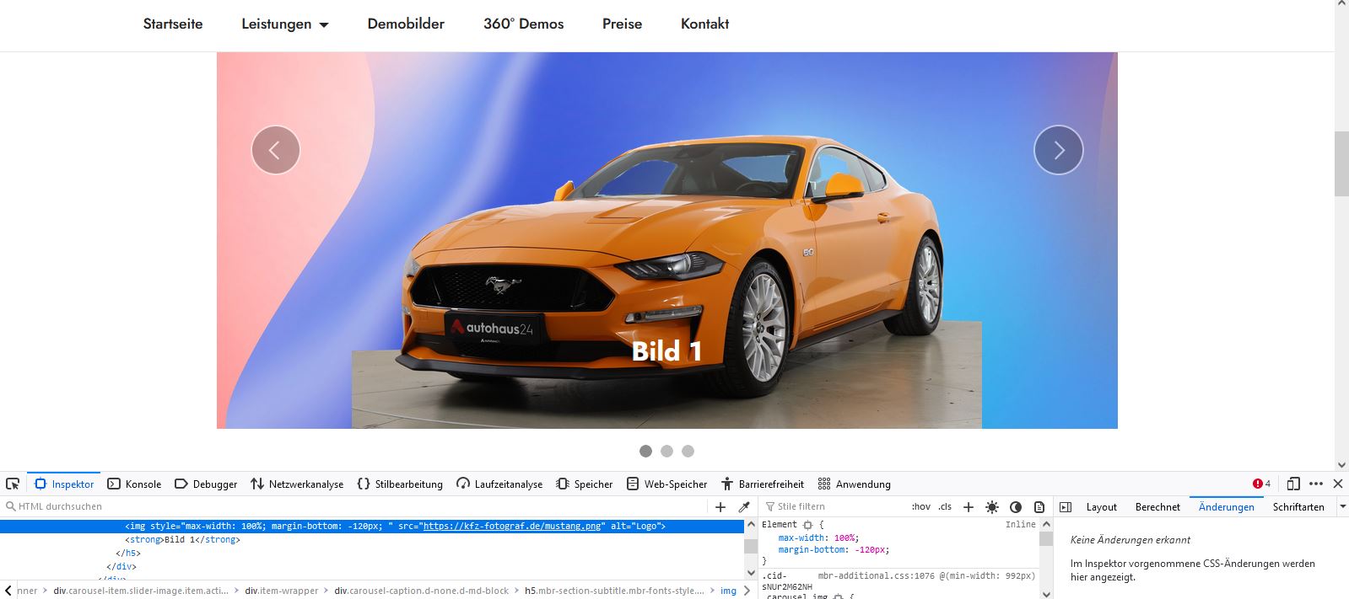Pick a color with the eyedropper
The height and width of the screenshot is (599, 1349).
point(744,506)
